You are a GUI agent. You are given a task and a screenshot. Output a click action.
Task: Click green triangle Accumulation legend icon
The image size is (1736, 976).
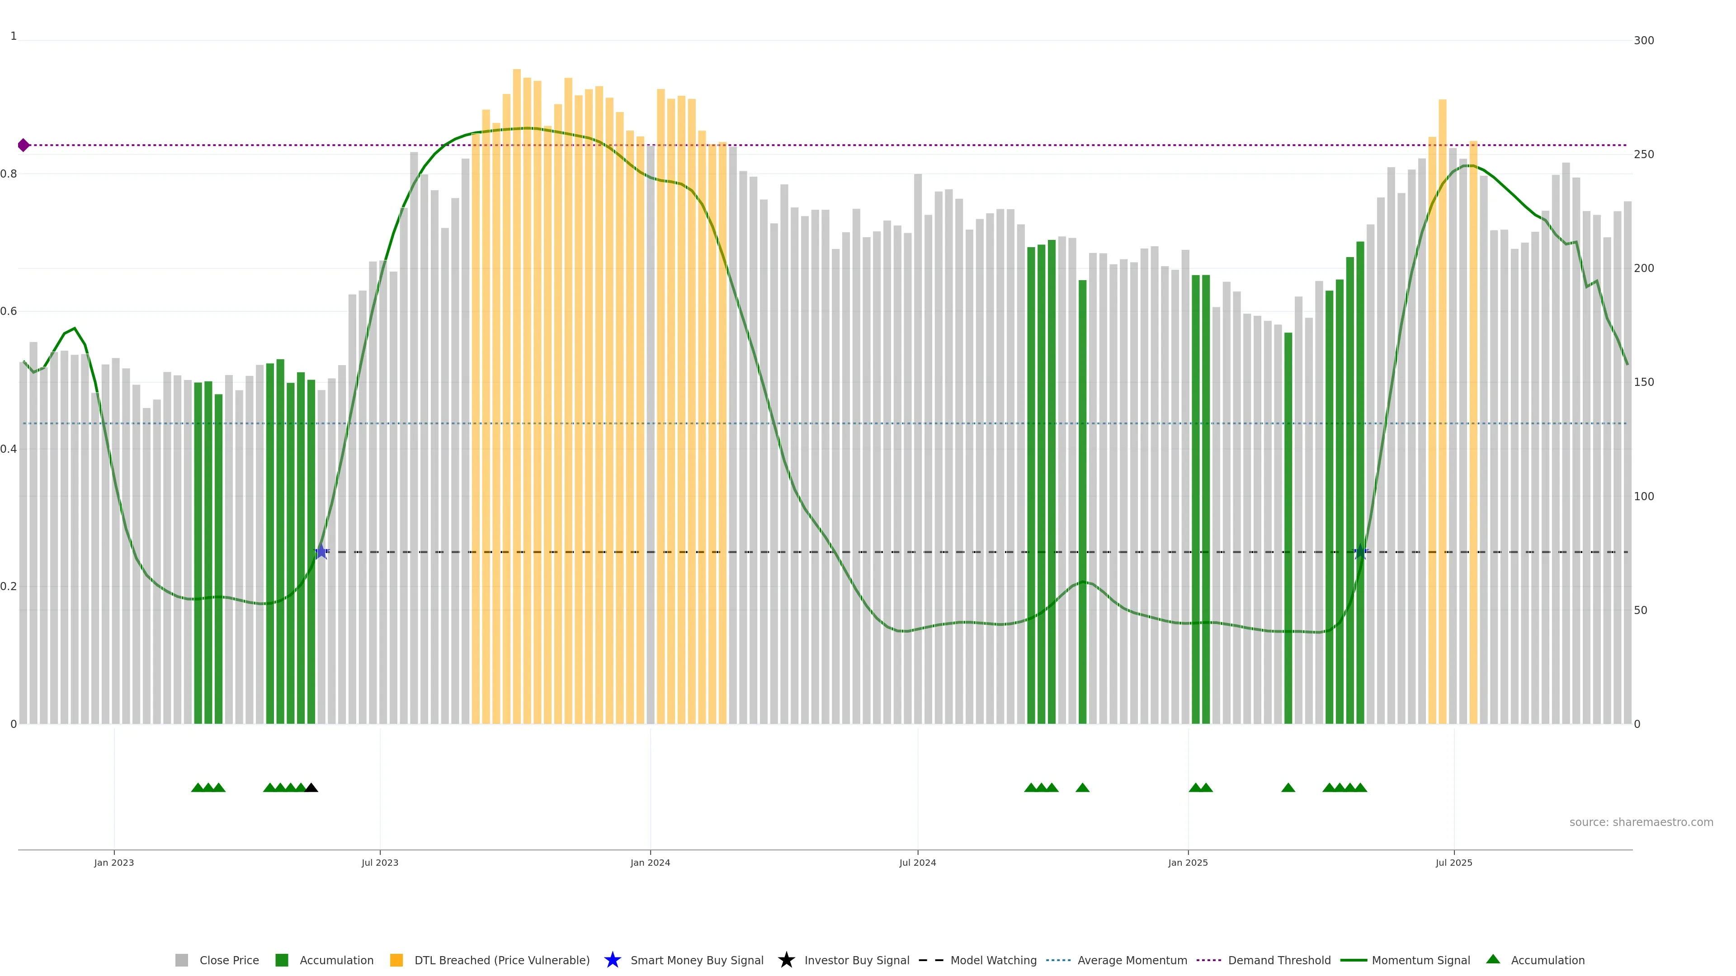(x=1493, y=959)
